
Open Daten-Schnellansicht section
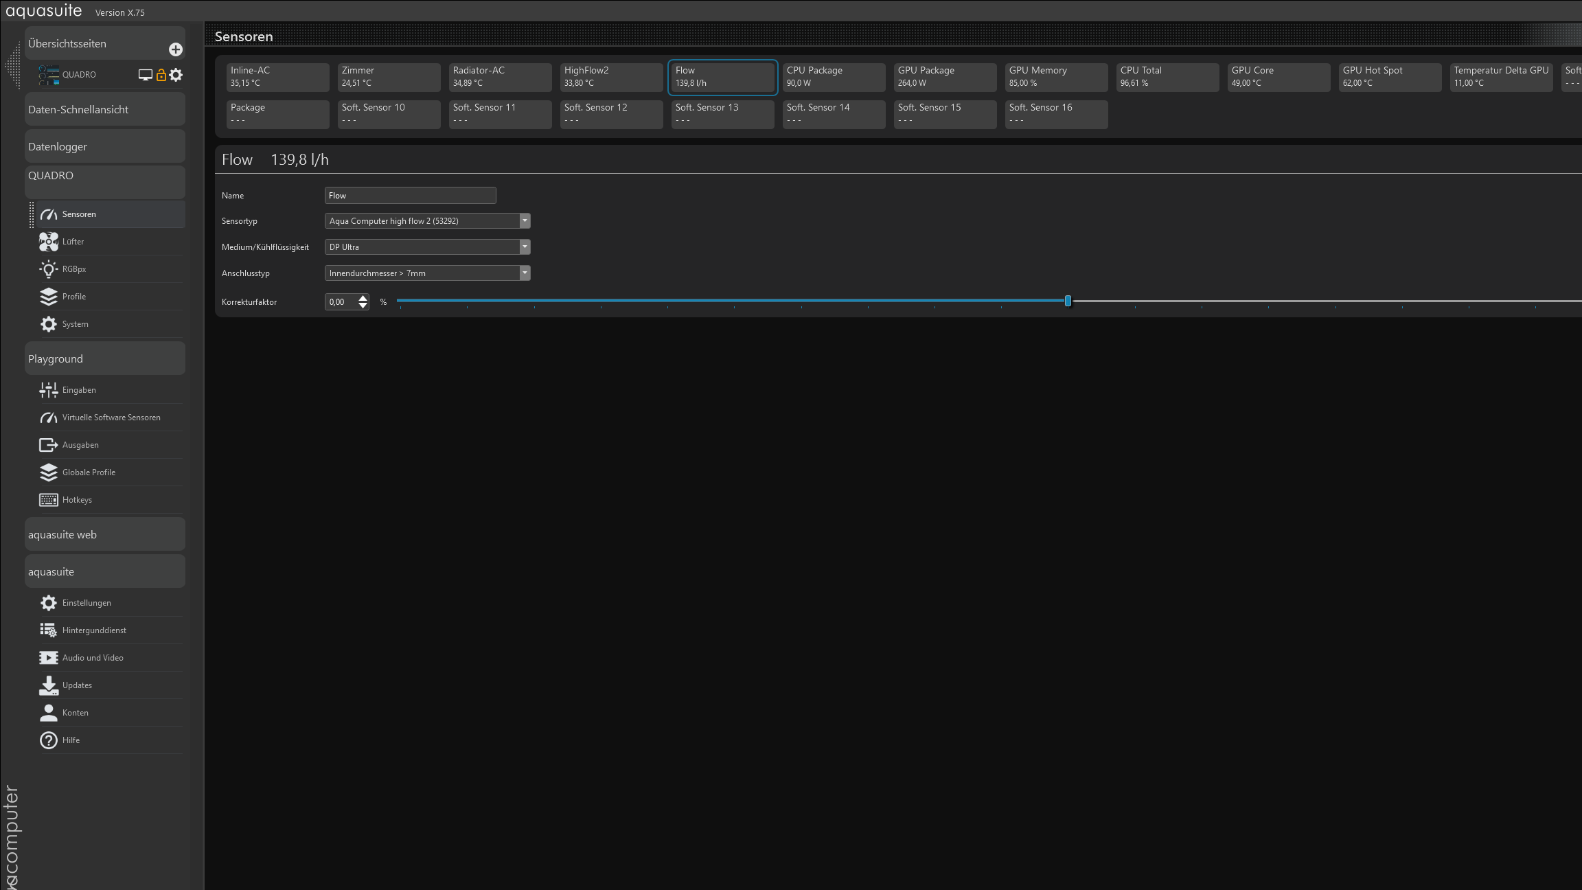point(104,110)
